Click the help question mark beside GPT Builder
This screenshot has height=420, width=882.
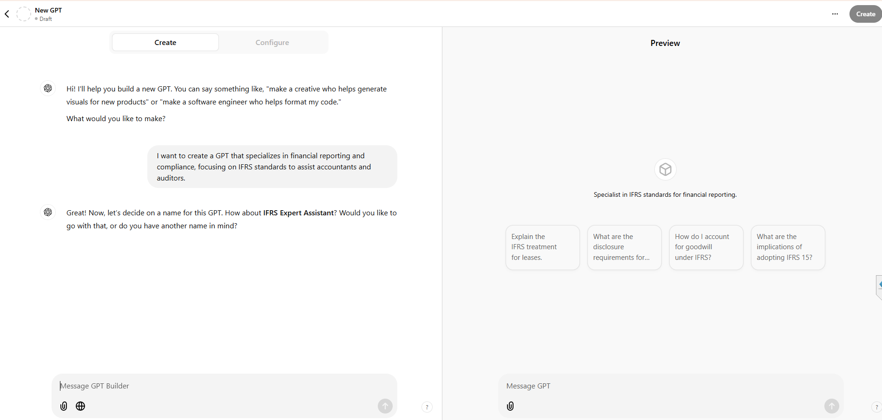tap(427, 407)
